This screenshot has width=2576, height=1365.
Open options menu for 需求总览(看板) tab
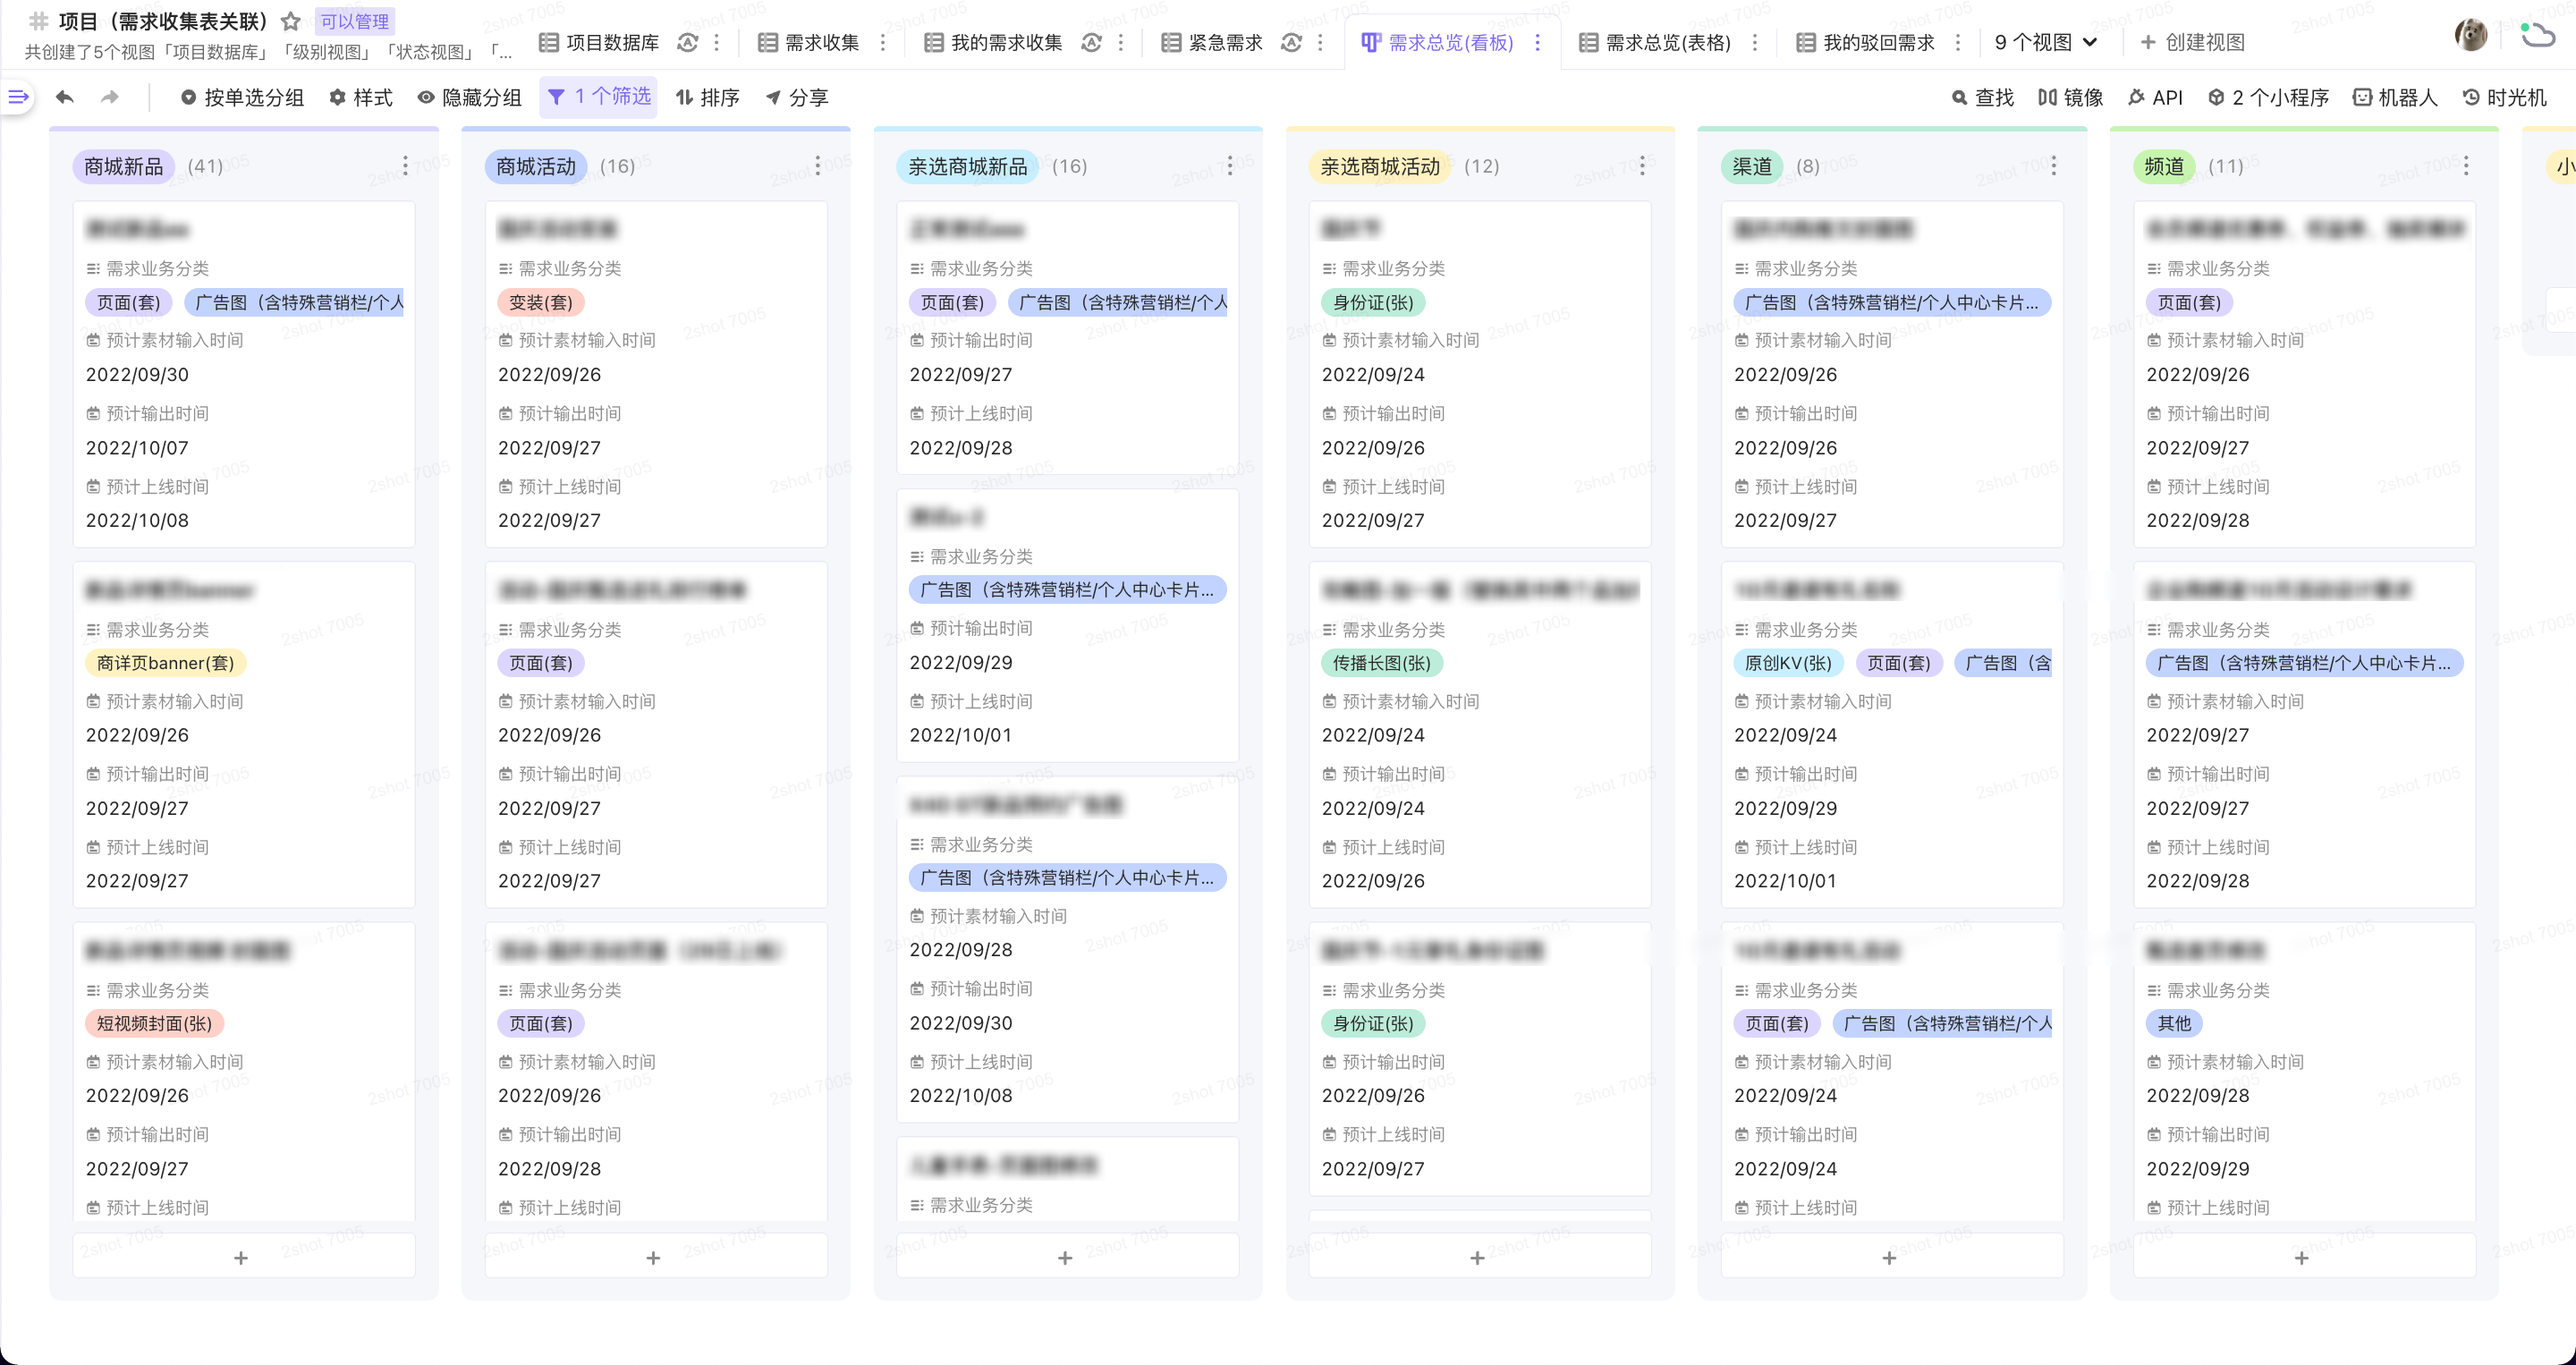click(1537, 42)
